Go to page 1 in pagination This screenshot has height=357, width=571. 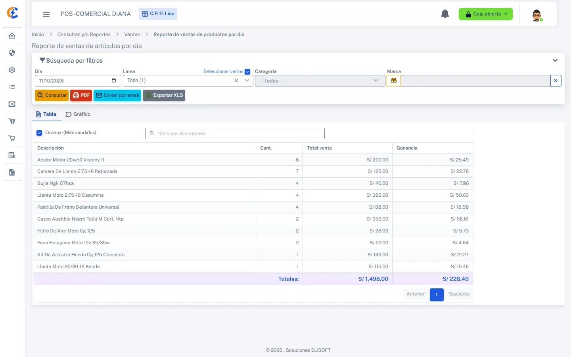click(437, 294)
